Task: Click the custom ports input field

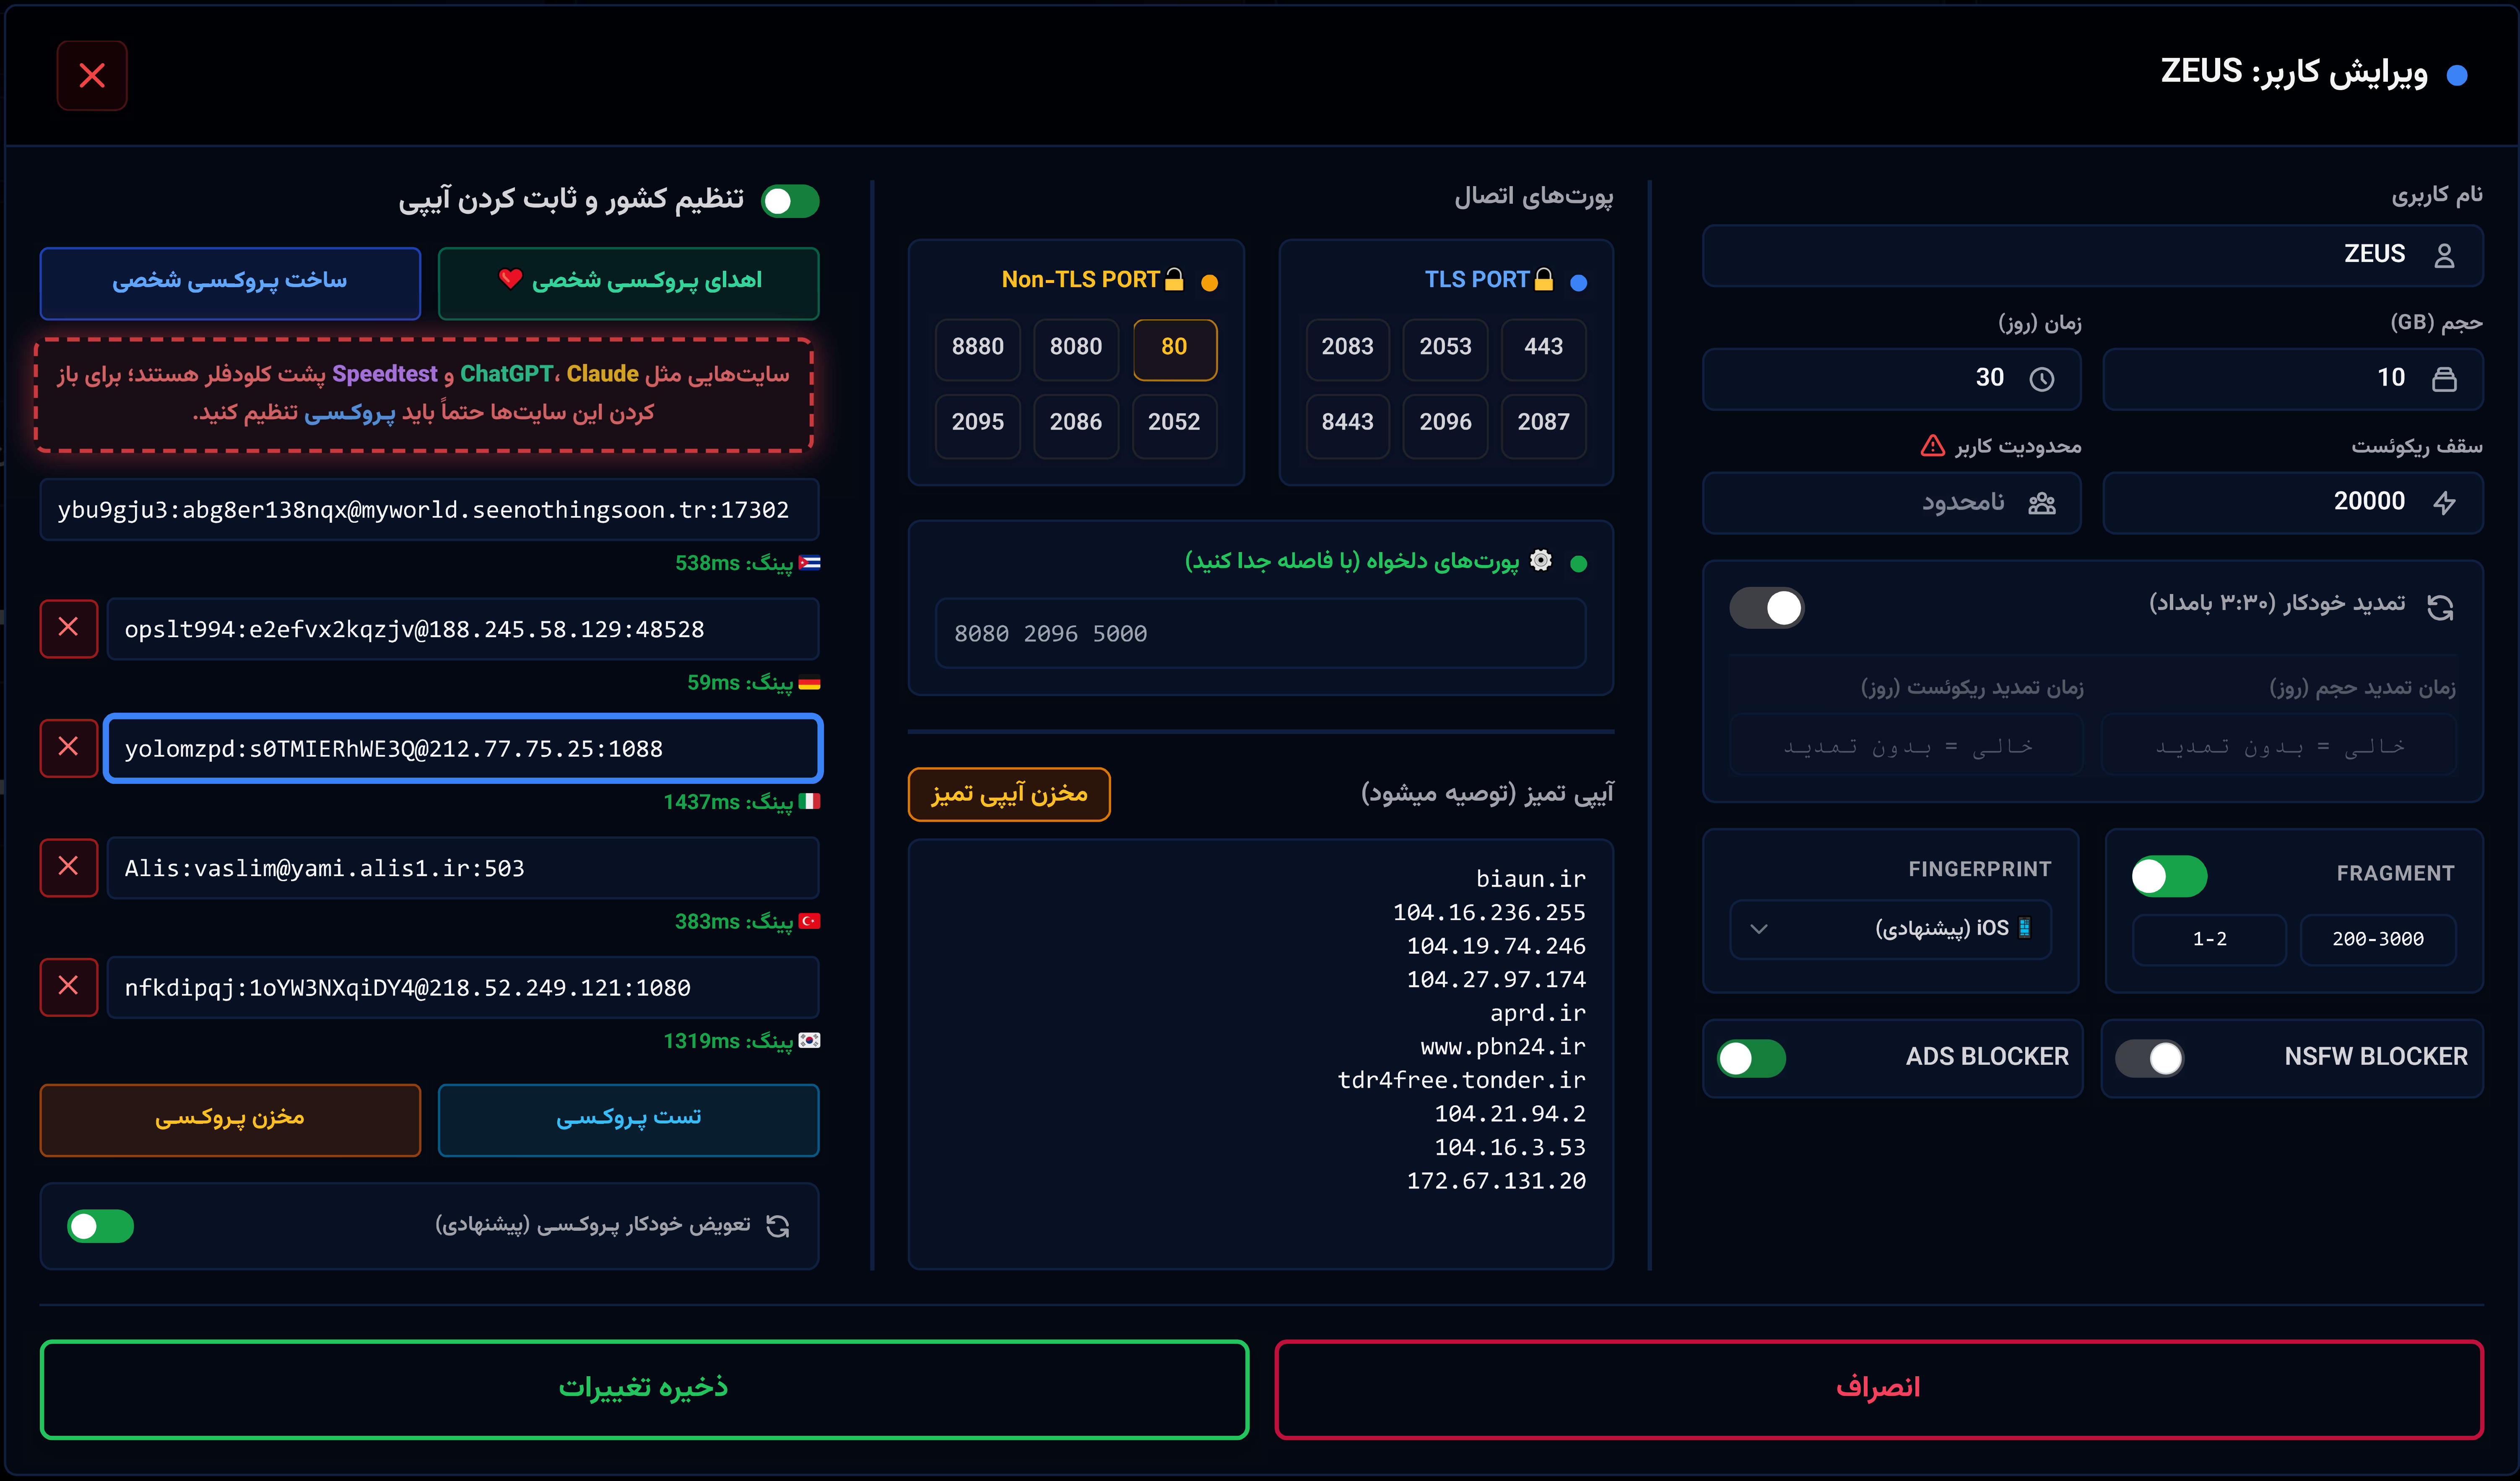Action: 1260,633
